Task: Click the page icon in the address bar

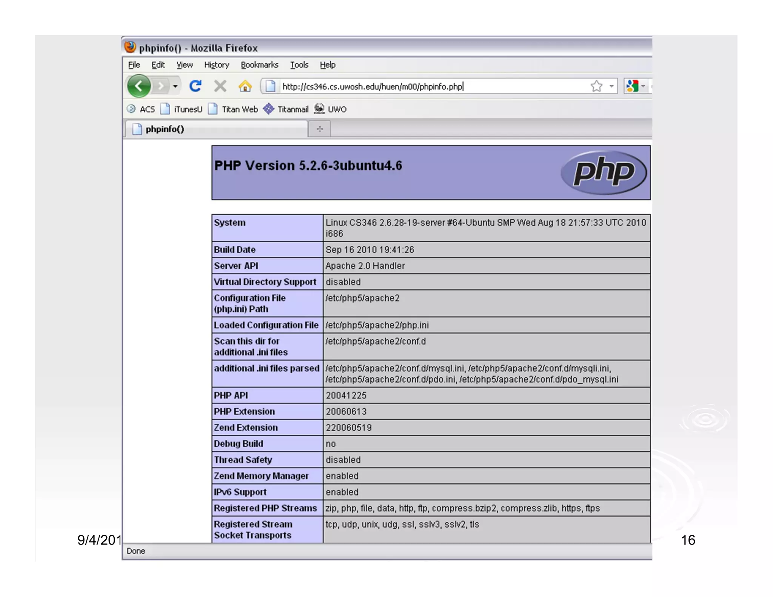Action: pyautogui.click(x=271, y=86)
